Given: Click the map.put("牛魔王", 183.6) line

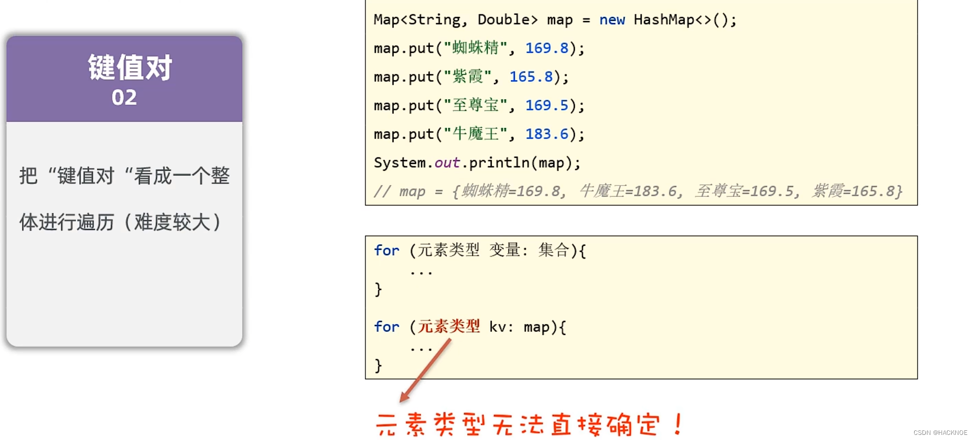Looking at the screenshot, I should [x=479, y=134].
